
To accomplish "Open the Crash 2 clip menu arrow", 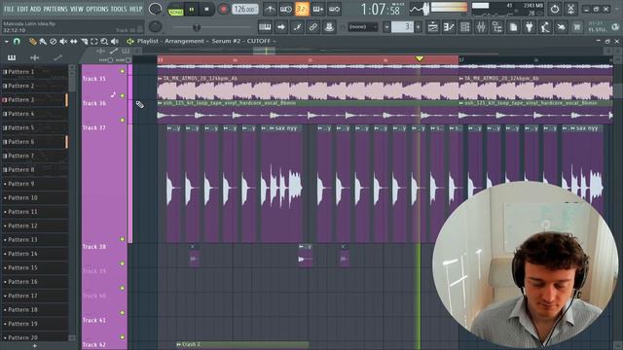I will (x=179, y=344).
